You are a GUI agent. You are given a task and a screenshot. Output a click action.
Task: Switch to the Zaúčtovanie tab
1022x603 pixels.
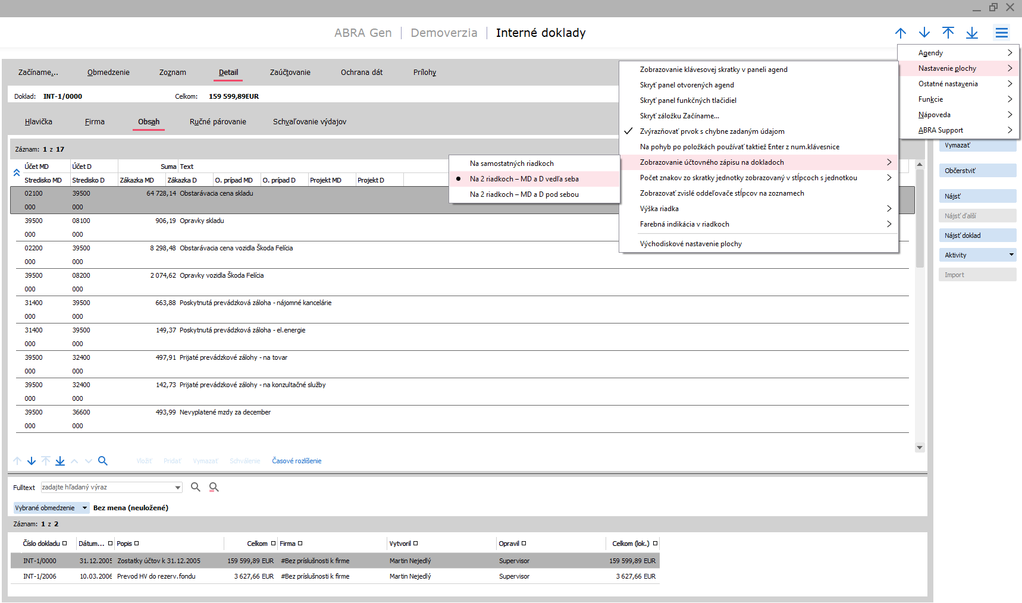pyautogui.click(x=290, y=73)
